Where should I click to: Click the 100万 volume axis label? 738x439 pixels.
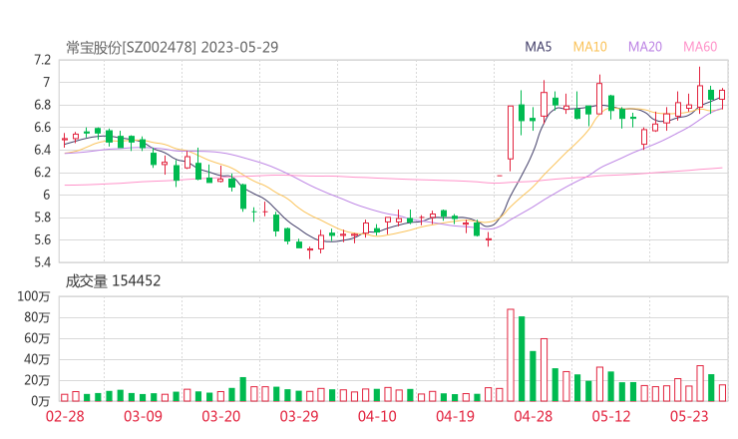click(x=34, y=296)
